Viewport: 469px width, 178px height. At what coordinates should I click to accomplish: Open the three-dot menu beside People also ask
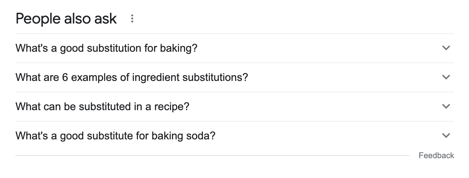click(132, 19)
